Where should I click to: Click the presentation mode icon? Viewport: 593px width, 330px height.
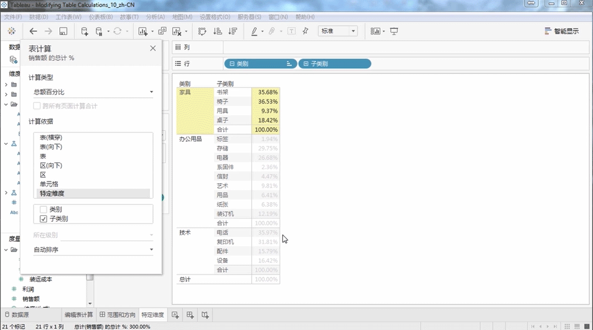pos(394,31)
